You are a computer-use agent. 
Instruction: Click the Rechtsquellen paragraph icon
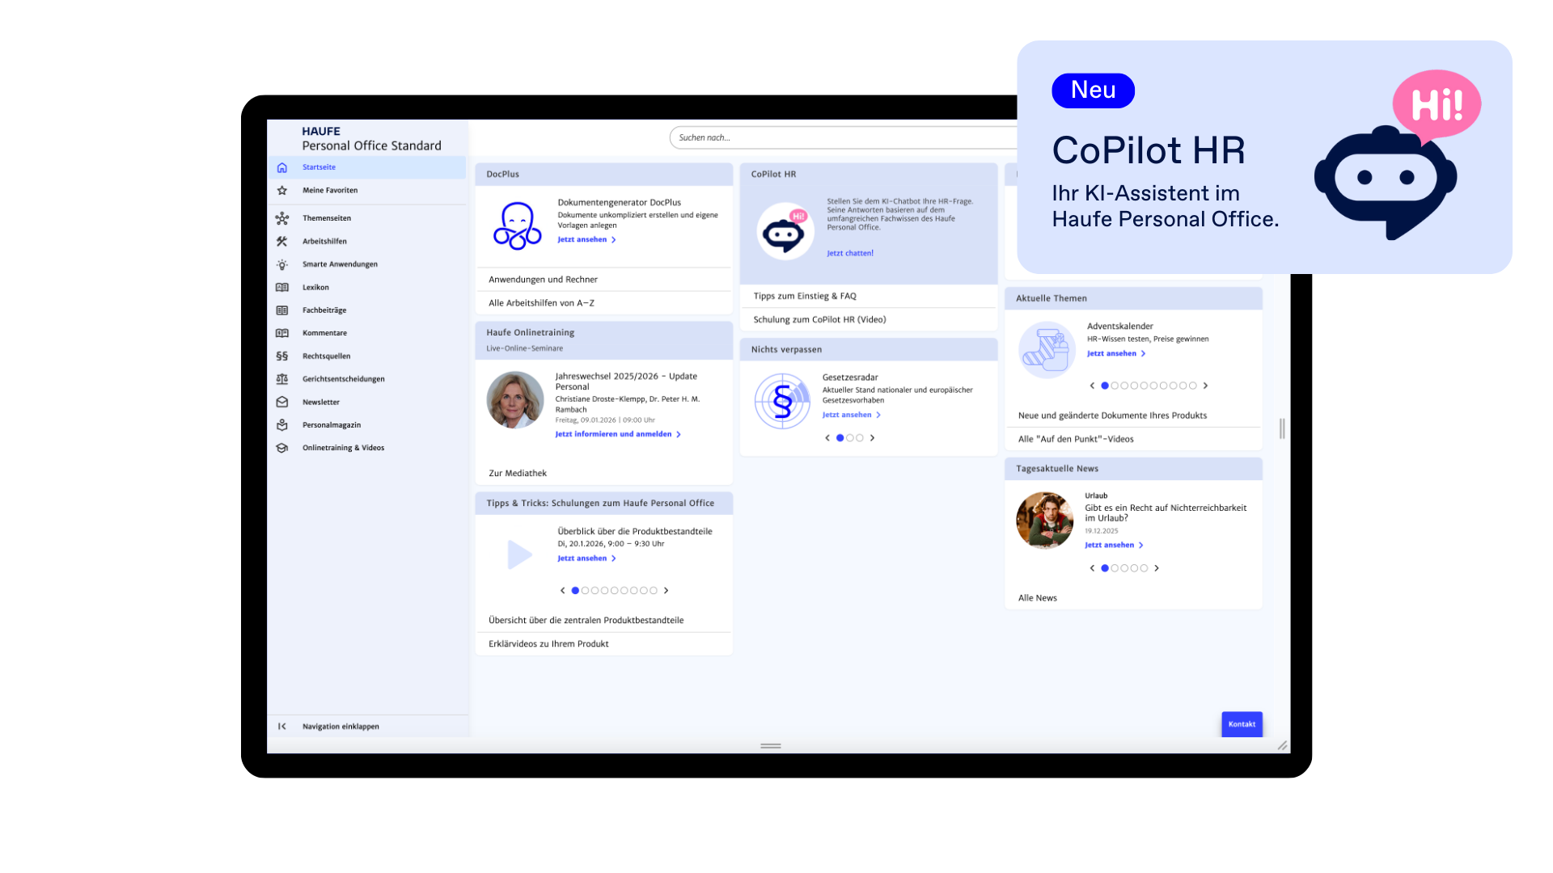coord(281,356)
